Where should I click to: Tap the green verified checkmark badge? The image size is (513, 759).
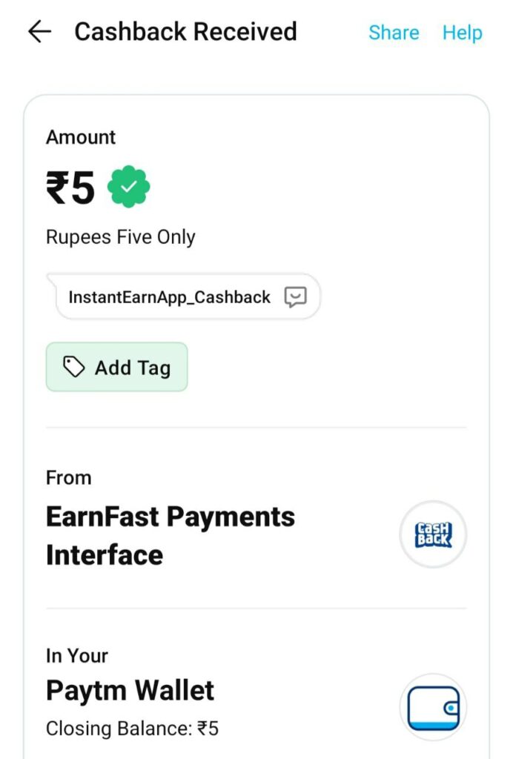[x=128, y=187]
